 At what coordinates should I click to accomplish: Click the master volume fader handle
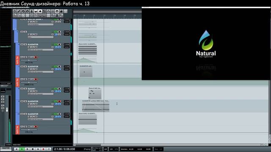point(7,110)
